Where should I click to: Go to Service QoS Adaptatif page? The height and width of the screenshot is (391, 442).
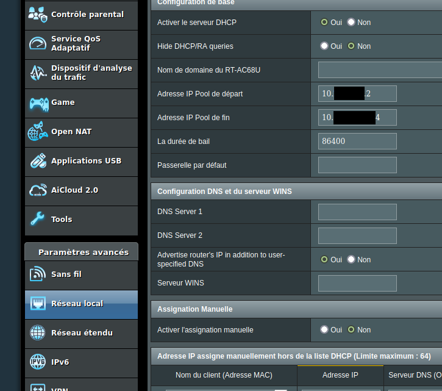[81, 45]
